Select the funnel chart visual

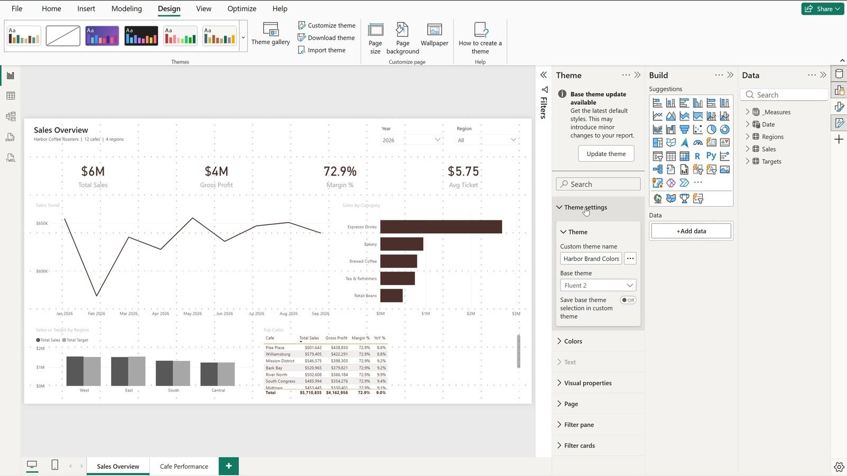point(684,129)
